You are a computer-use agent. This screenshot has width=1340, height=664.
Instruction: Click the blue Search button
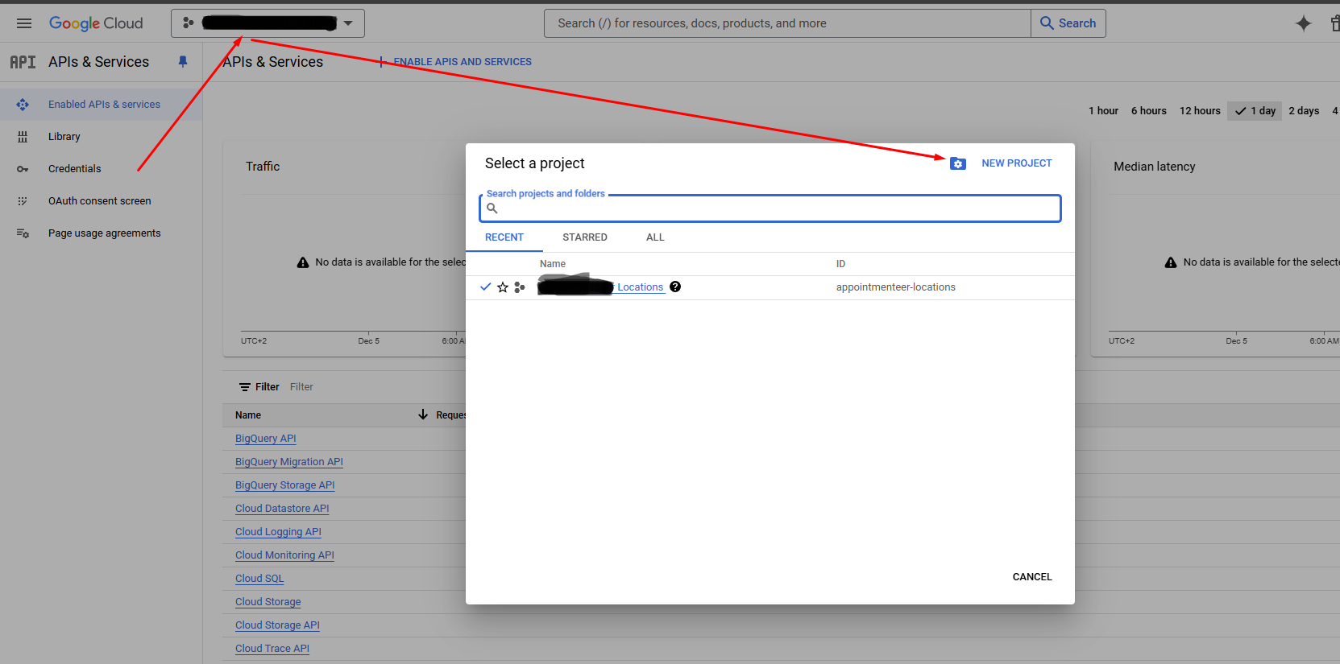coord(1068,23)
